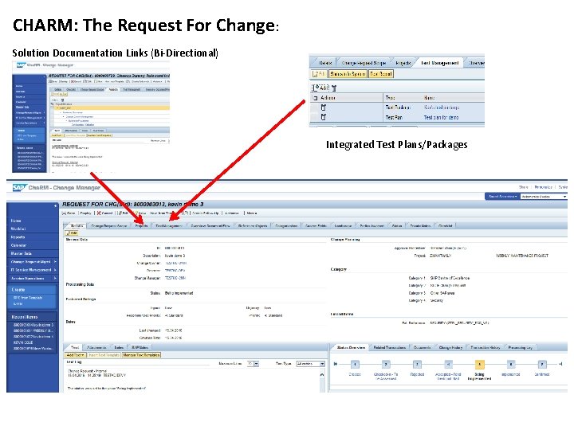574x430 pixels.
Task: Open the 'Test plan for demo' link
Action: pos(441,117)
